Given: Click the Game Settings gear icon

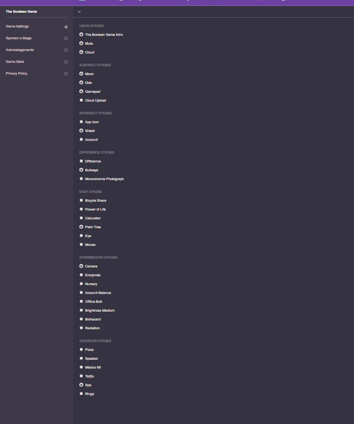Looking at the screenshot, I should [66, 27].
